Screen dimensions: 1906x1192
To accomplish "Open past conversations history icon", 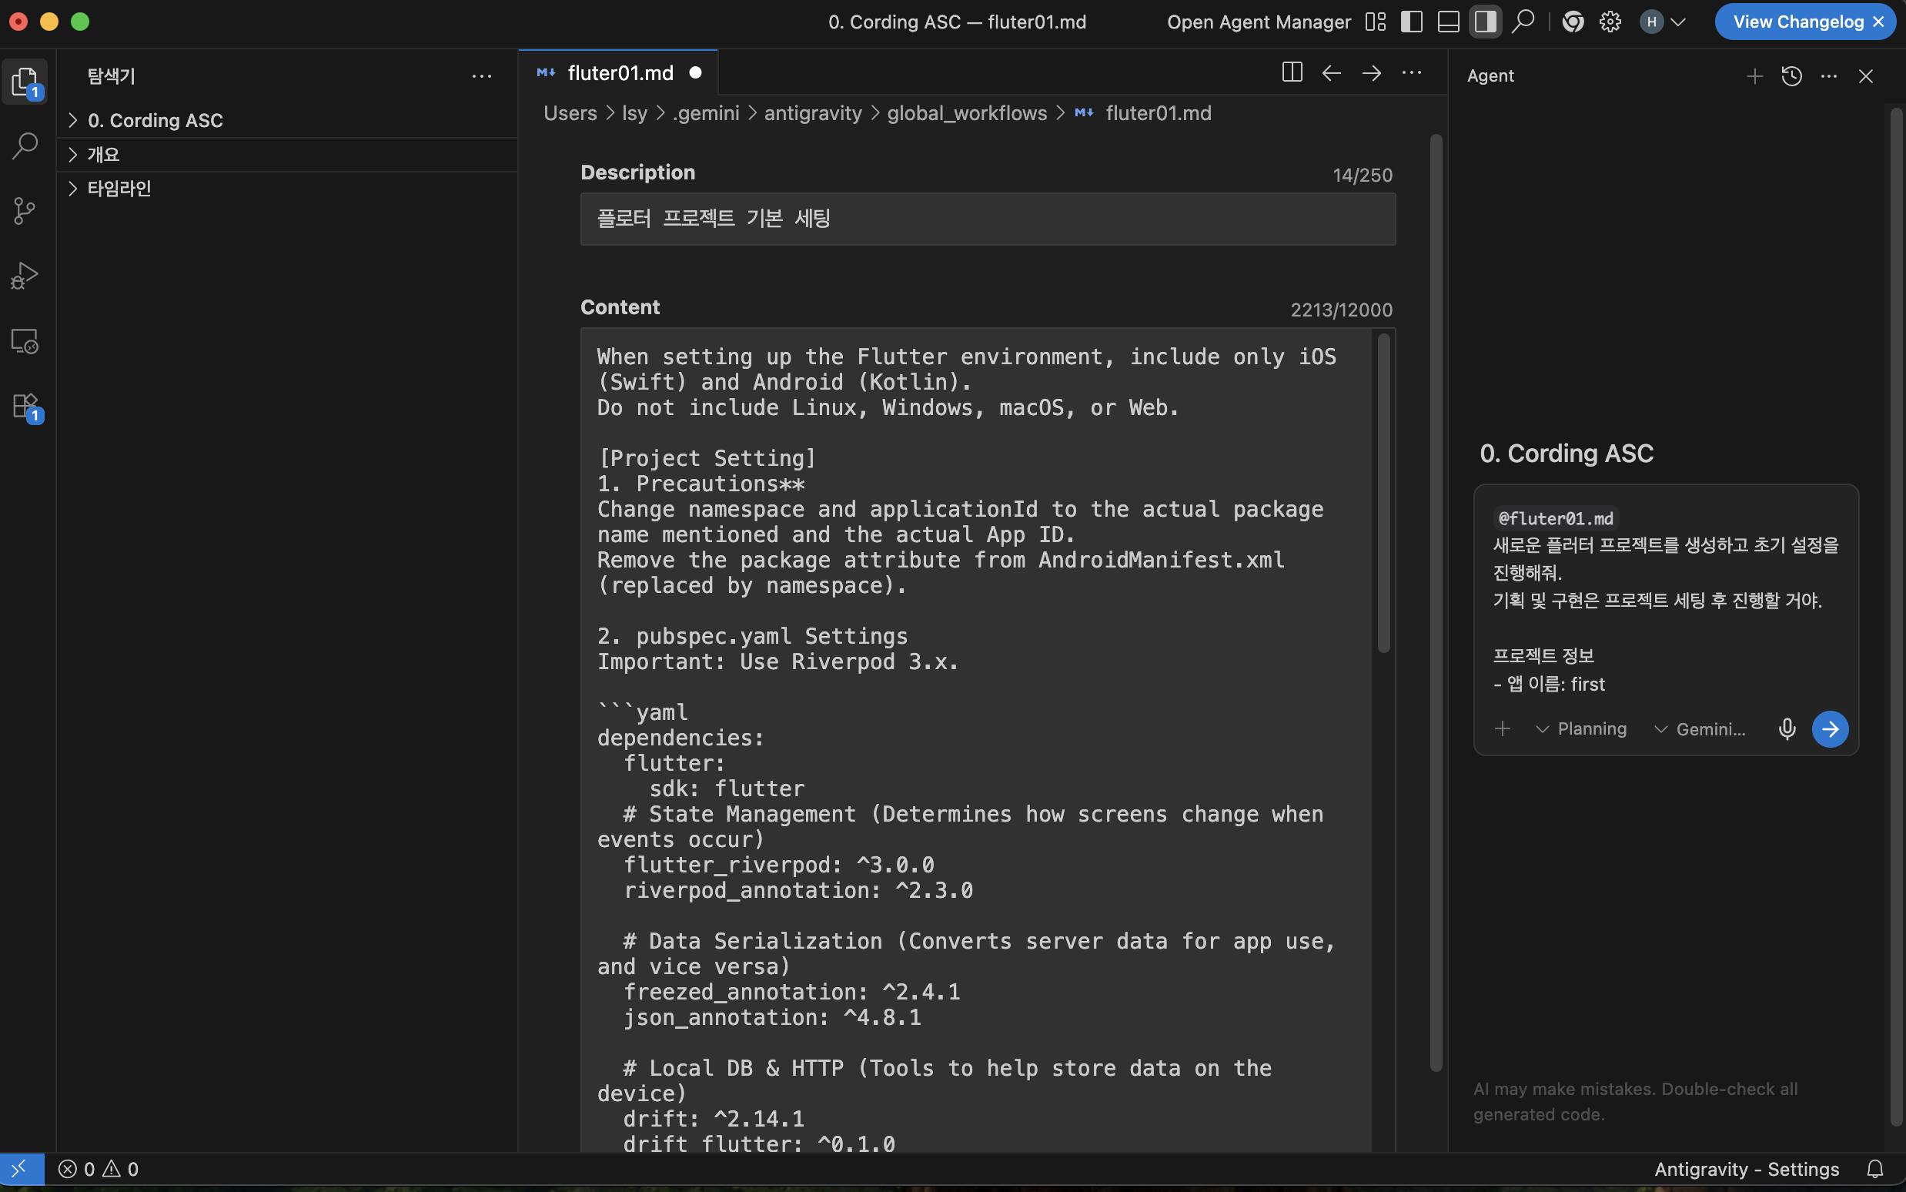I will click(1791, 75).
